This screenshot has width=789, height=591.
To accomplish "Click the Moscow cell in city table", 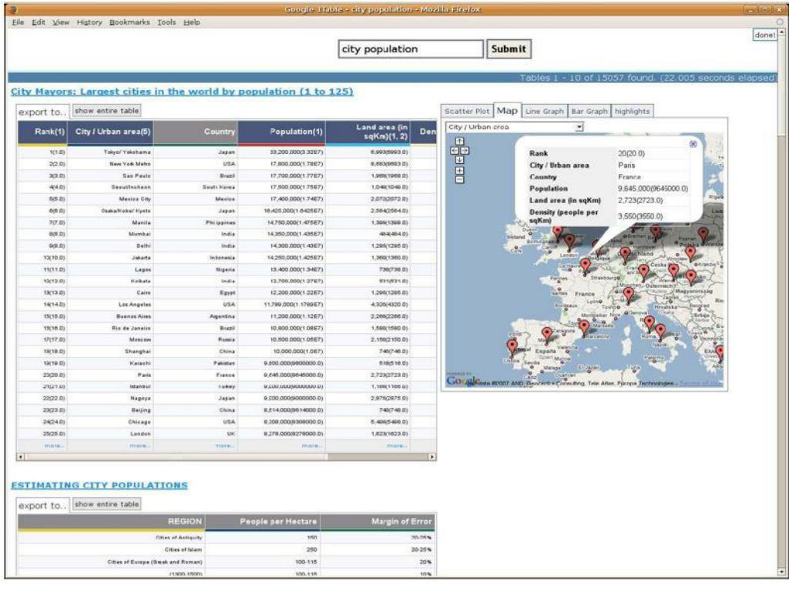I will point(111,339).
